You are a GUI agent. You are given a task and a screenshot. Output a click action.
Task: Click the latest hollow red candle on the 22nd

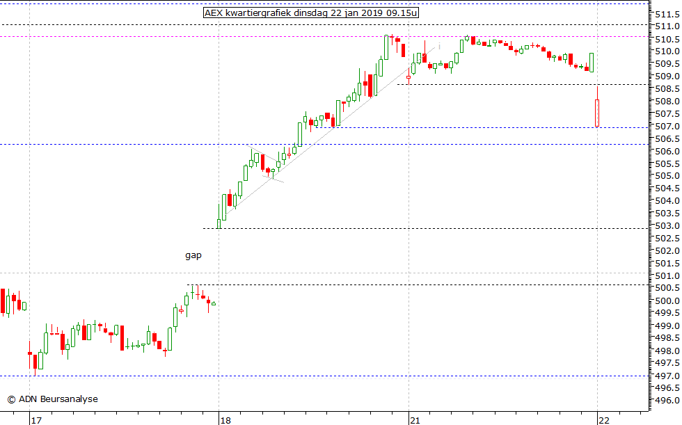click(597, 113)
